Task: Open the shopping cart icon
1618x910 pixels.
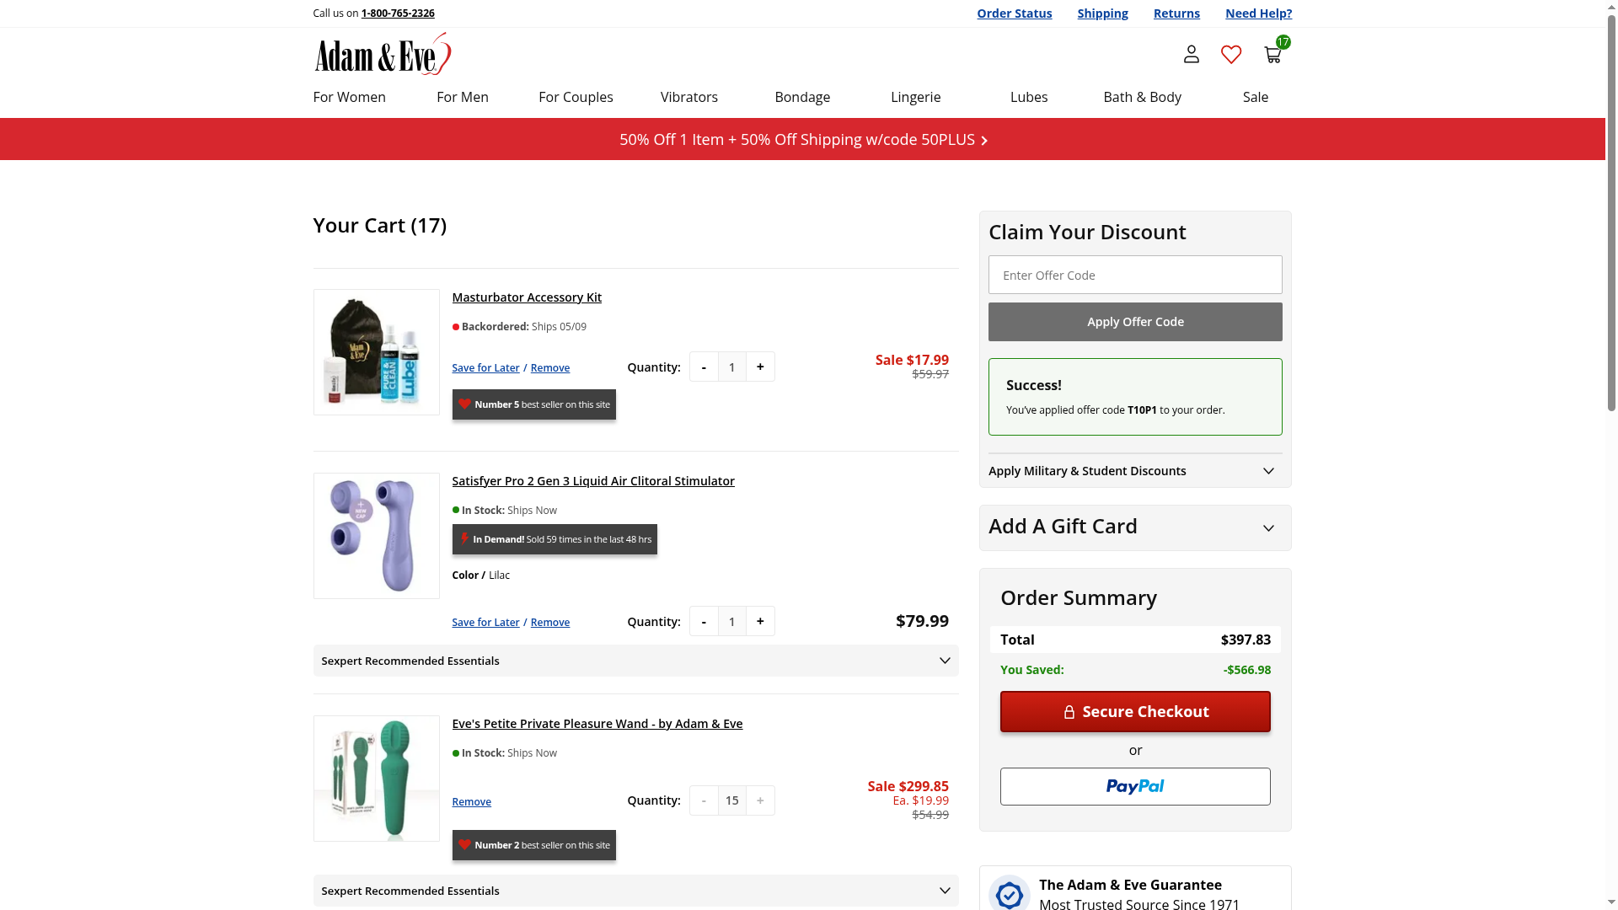Action: [x=1272, y=55]
